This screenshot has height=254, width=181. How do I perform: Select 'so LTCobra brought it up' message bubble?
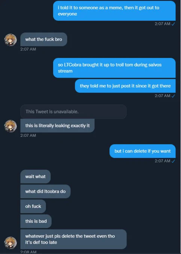pyautogui.click(x=114, y=68)
